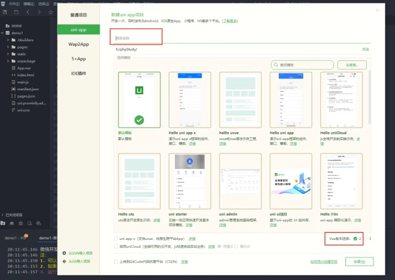
Task: Switch to Wap2App project type
Action: (78, 44)
